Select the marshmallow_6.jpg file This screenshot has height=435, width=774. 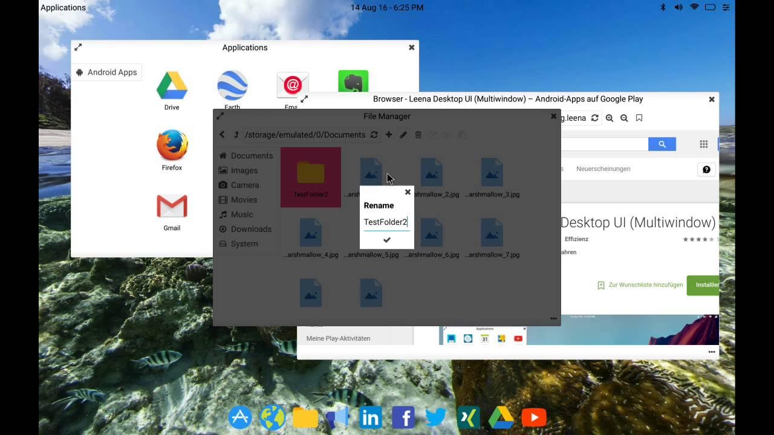(432, 237)
